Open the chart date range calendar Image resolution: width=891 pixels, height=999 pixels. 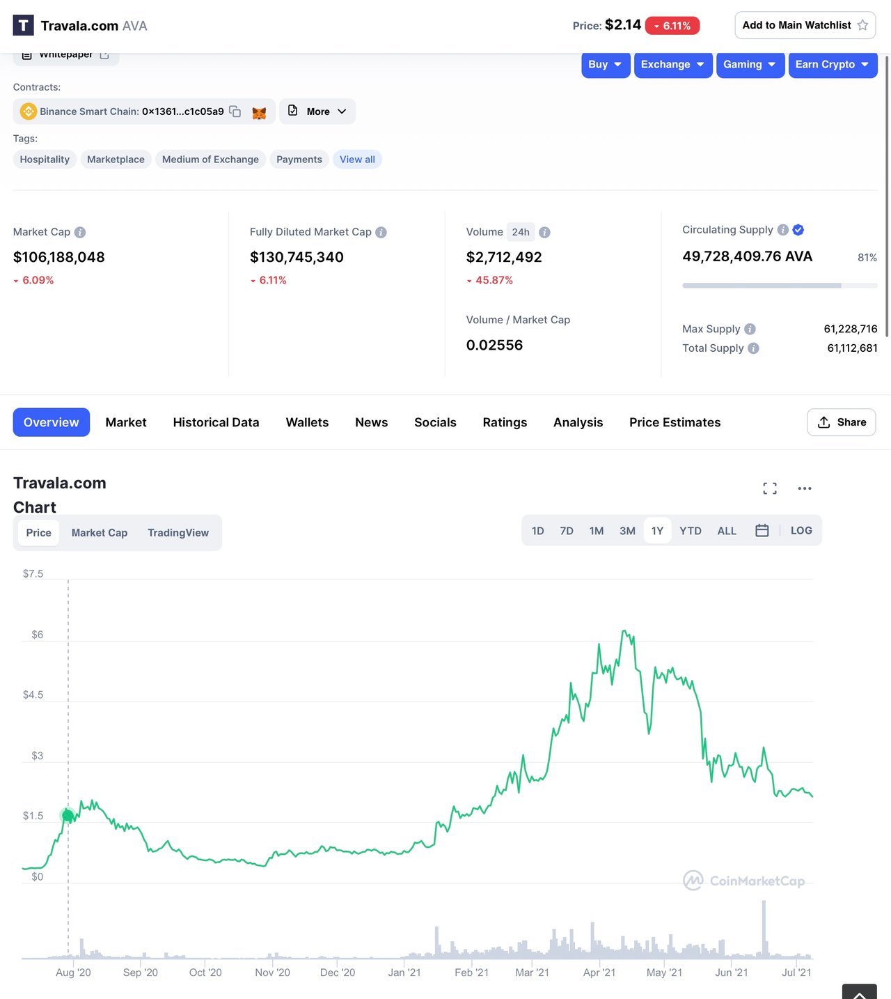point(762,531)
